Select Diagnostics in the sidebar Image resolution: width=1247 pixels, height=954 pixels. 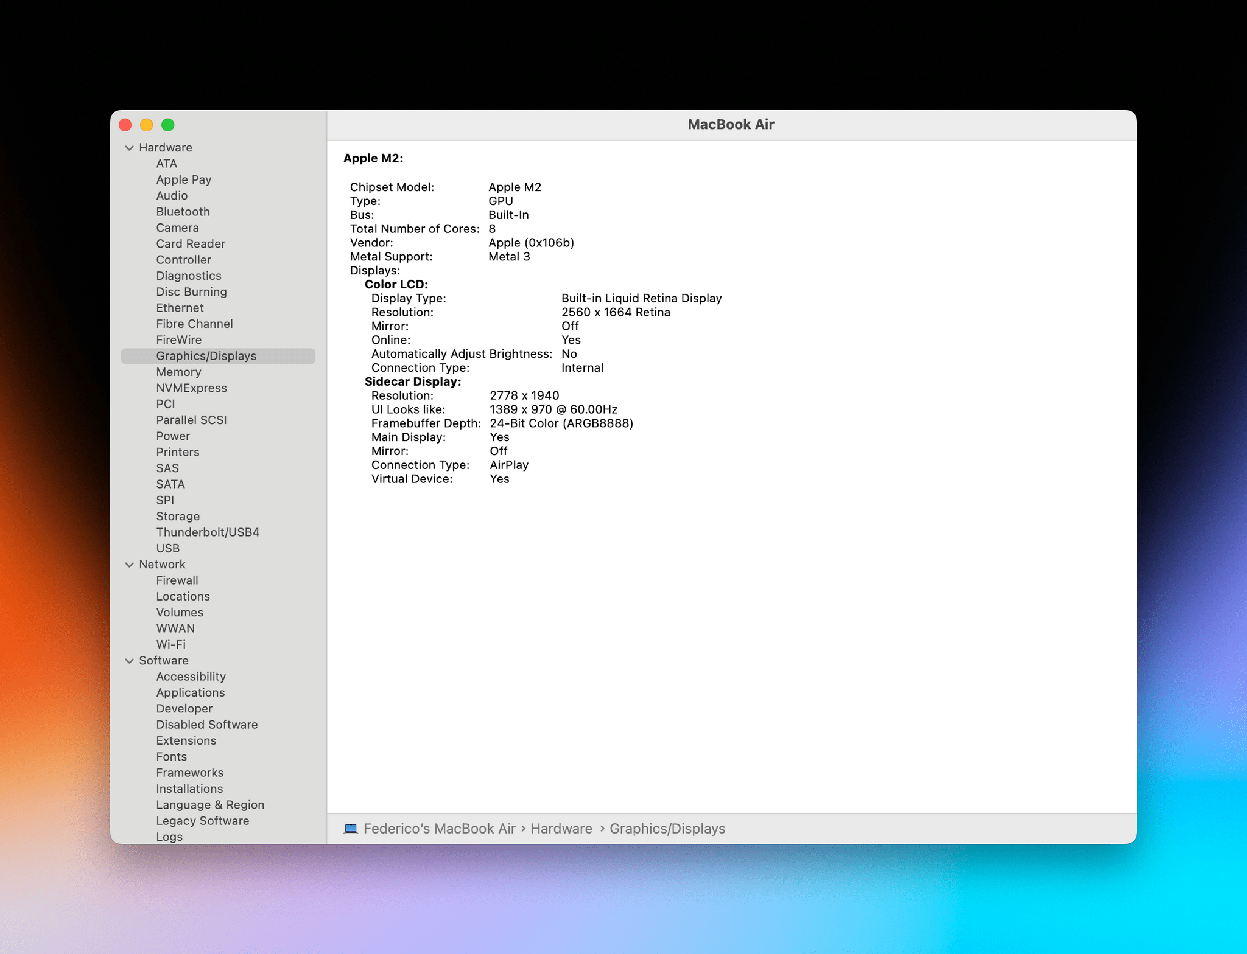(189, 276)
